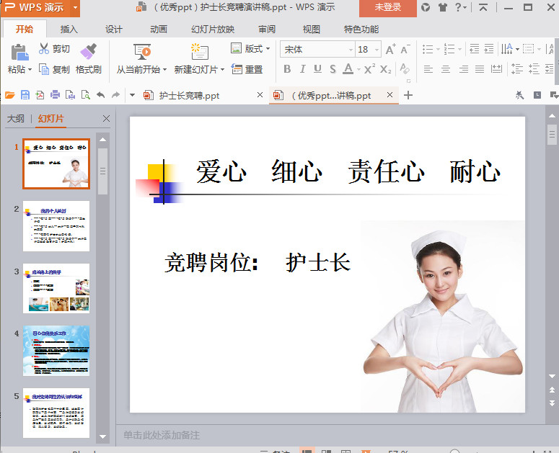Viewport: 559px width, 453px height.
Task: Toggle Italic formatting
Action: 303,69
